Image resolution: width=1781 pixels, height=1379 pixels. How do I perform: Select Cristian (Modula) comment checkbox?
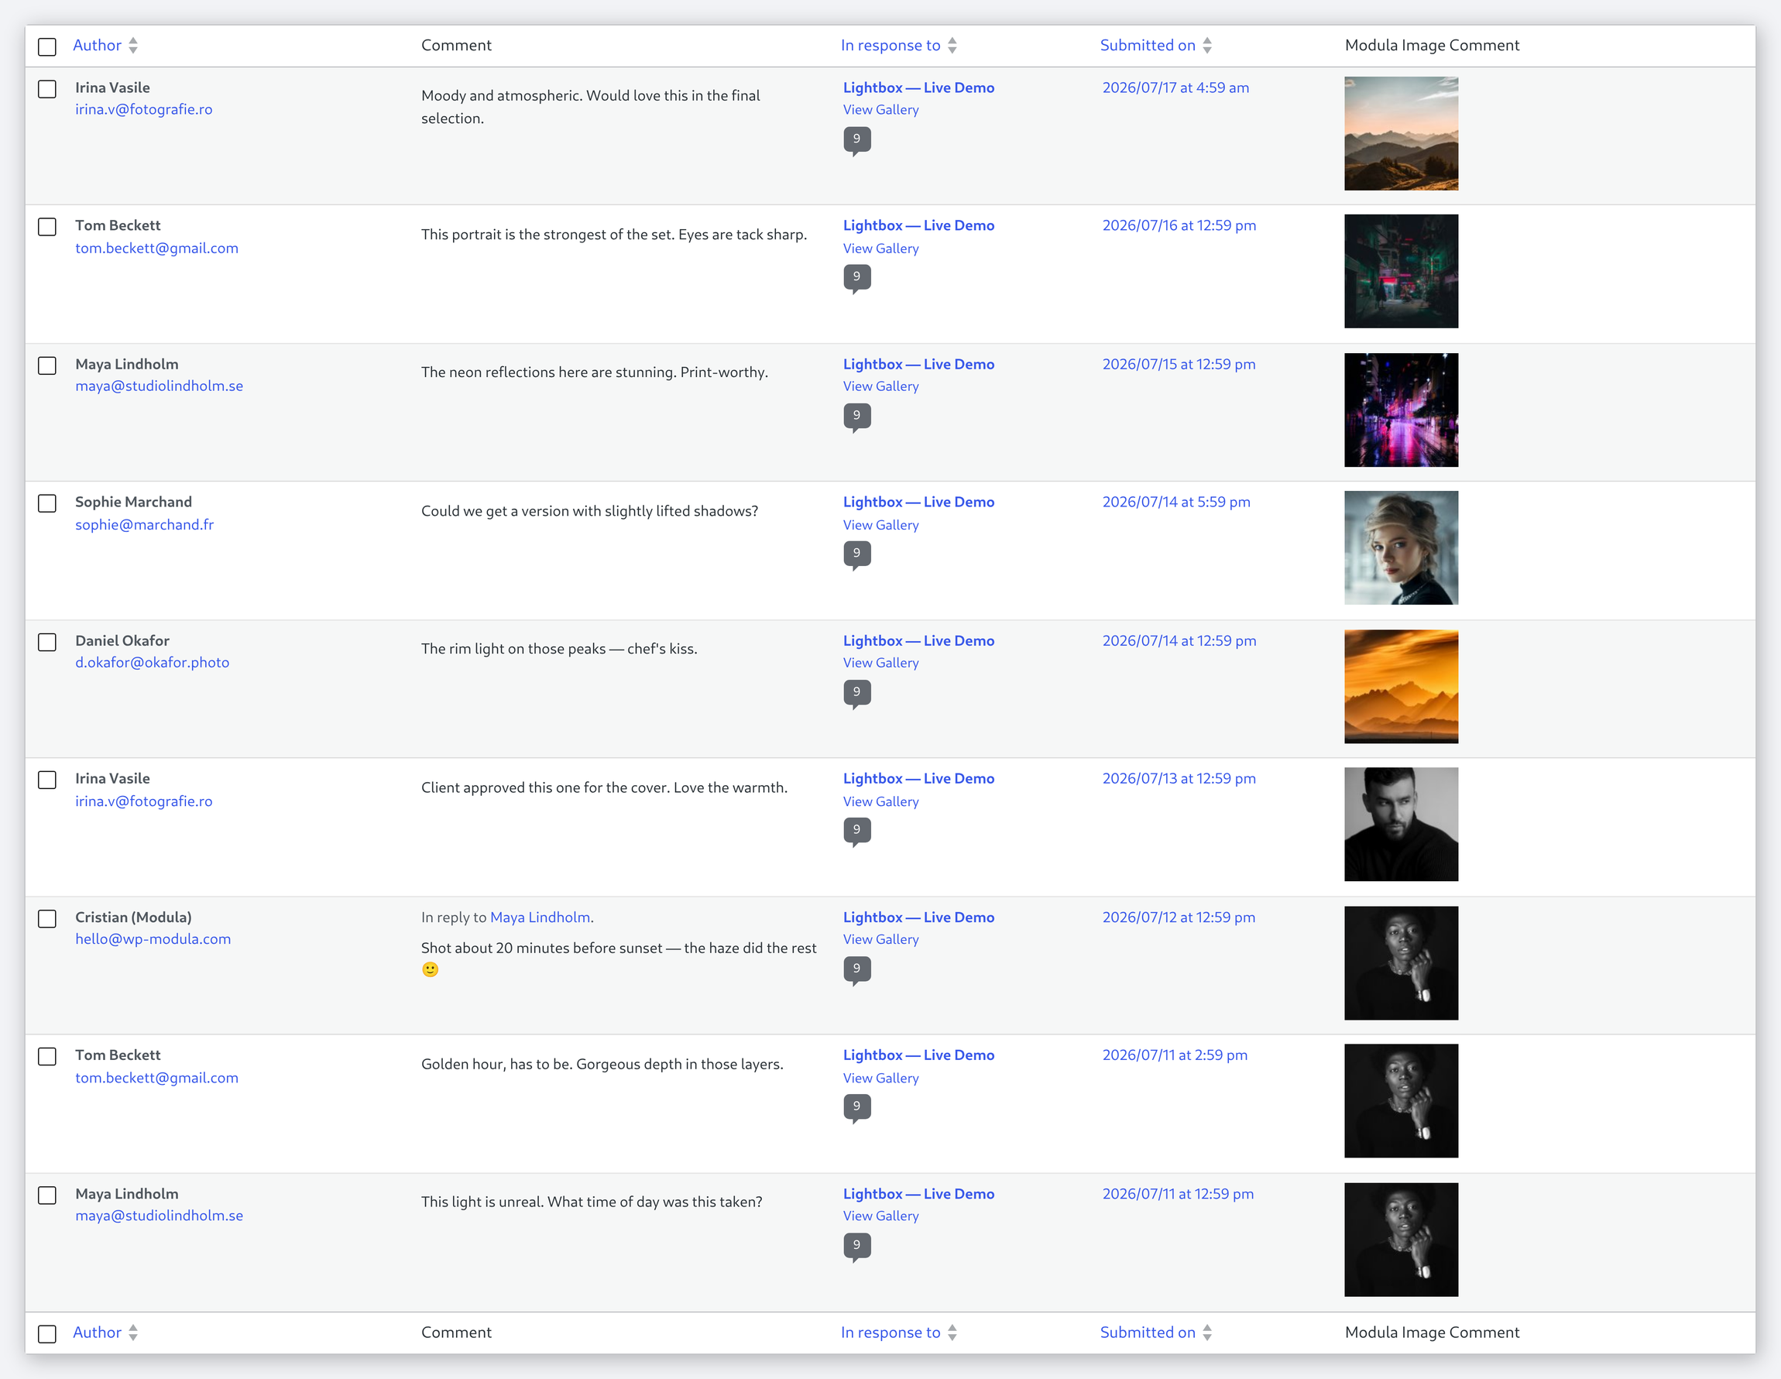(x=47, y=918)
